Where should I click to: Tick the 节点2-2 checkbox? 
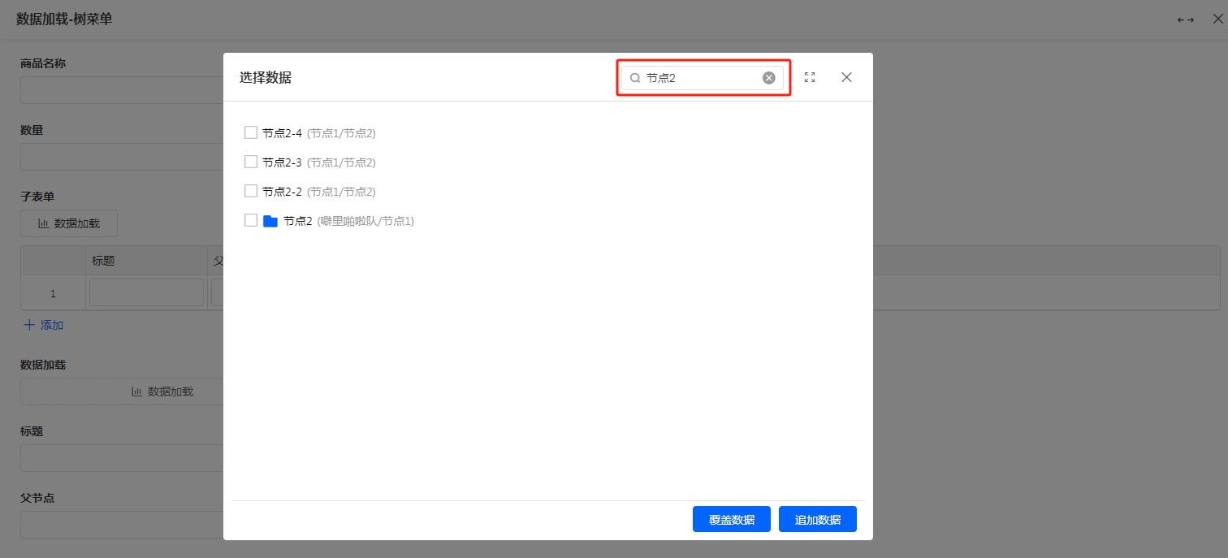[x=251, y=191]
